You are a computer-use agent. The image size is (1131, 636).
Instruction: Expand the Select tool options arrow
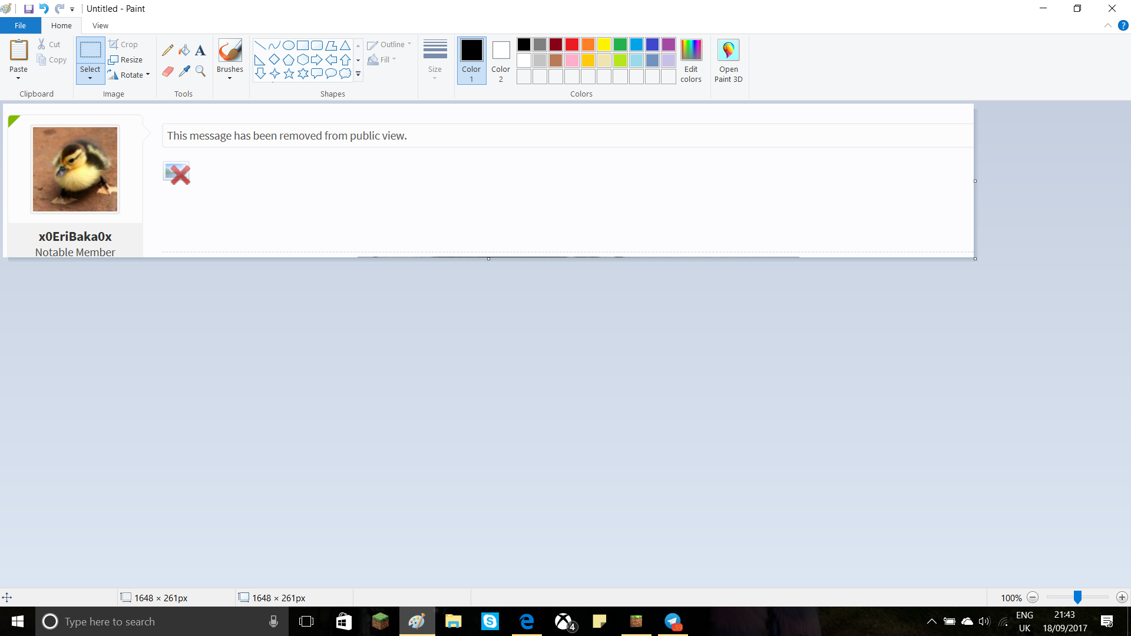[x=90, y=78]
